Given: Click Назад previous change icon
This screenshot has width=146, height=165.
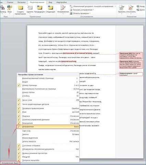Looking at the screenshot, I should pos(141,7).
